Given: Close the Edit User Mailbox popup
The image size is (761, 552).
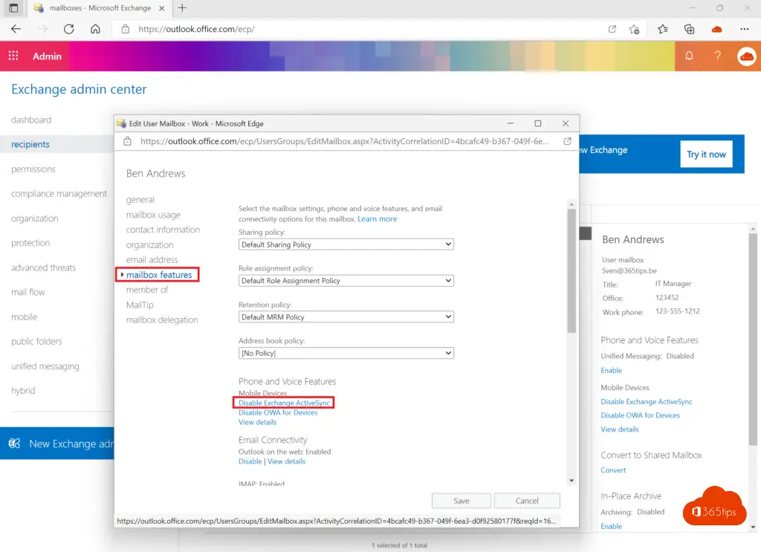Looking at the screenshot, I should 566,123.
